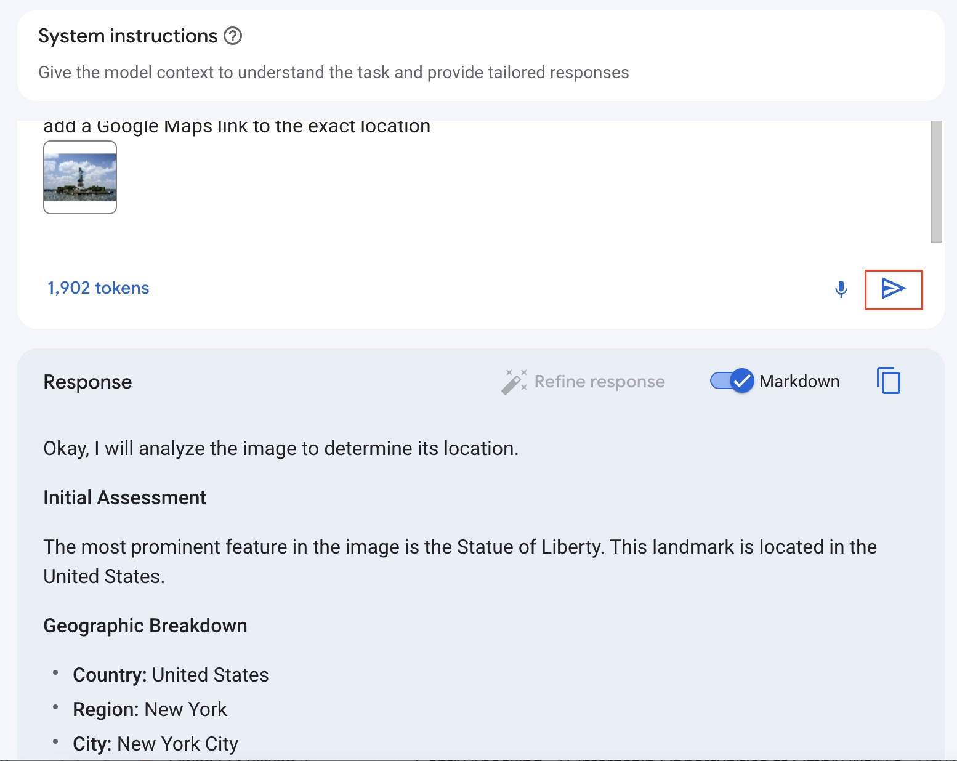Click the help icon beside System instructions

tap(232, 36)
